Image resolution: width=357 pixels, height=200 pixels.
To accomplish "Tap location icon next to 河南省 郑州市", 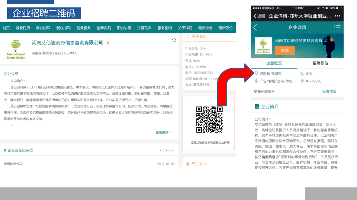I will coord(256,73).
